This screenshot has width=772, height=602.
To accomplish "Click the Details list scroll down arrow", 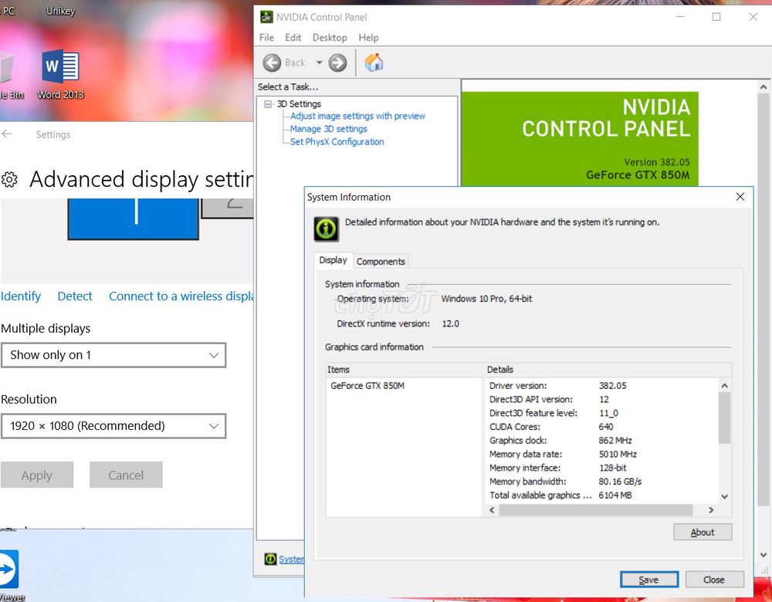I will tap(724, 497).
